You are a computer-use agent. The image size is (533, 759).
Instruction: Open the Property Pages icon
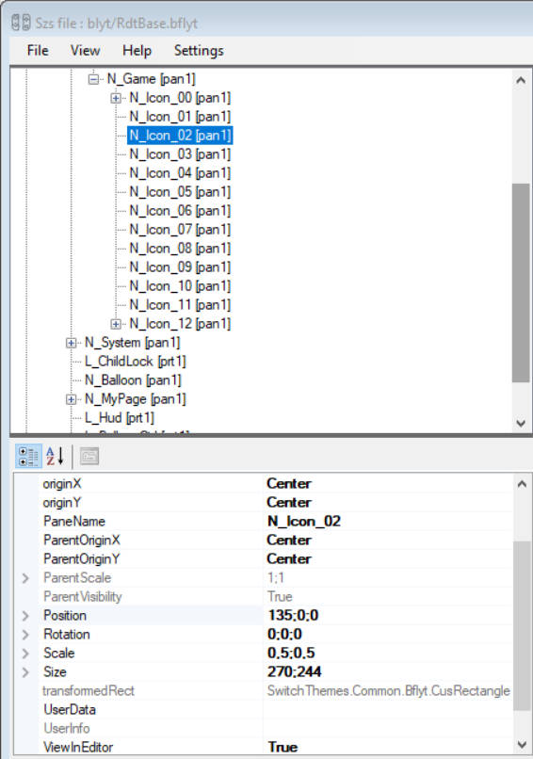point(89,457)
